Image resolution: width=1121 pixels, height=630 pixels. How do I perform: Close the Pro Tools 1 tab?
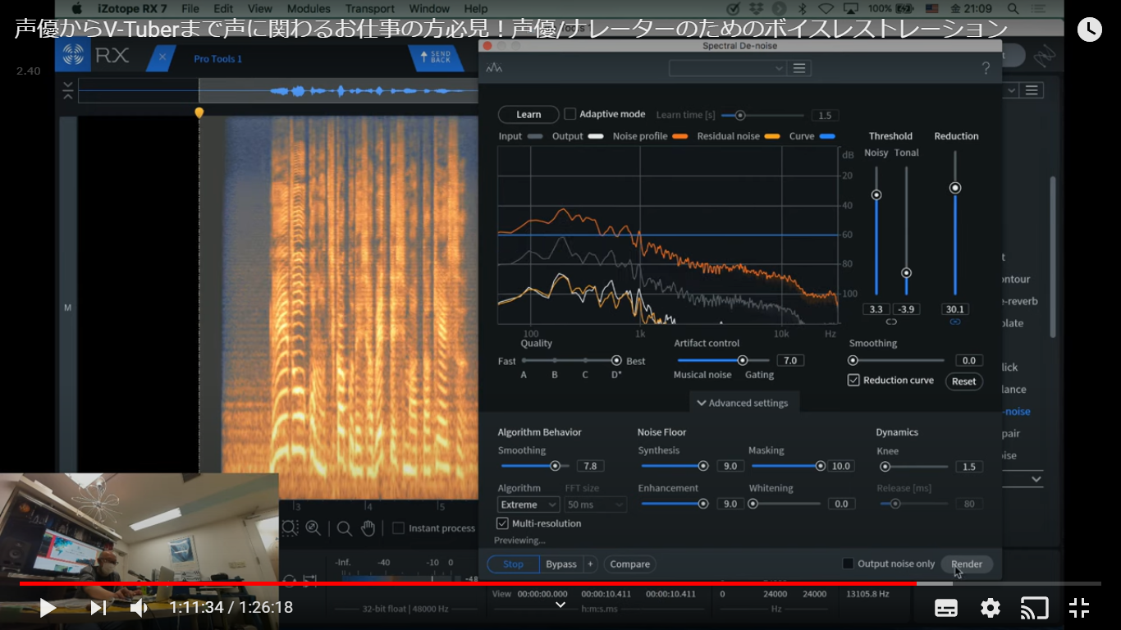click(162, 57)
